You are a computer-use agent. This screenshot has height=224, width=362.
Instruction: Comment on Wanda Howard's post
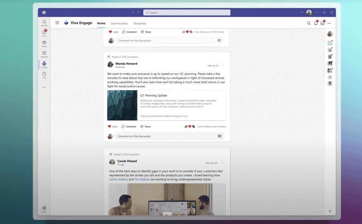tap(129, 126)
